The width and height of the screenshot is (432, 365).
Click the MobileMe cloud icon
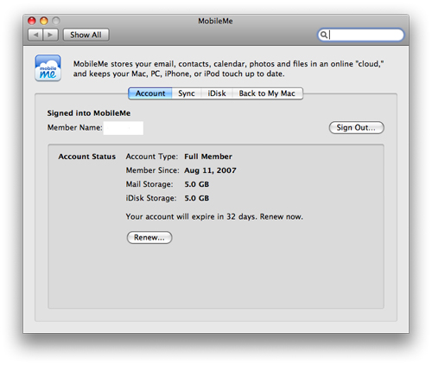coord(48,68)
